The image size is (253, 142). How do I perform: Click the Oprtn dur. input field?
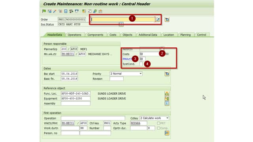[x=138, y=128]
